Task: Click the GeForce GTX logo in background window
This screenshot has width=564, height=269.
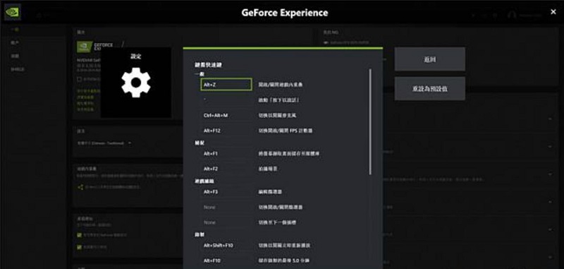Action: tap(94, 47)
